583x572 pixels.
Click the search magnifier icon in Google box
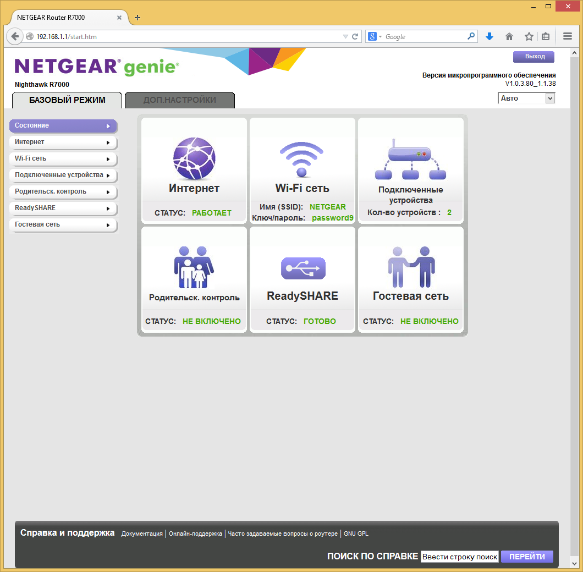pos(471,36)
